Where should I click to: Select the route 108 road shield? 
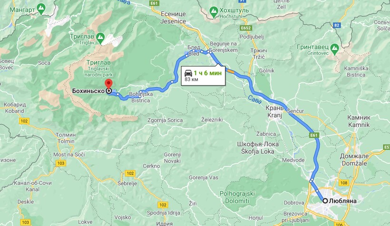click(344, 183)
